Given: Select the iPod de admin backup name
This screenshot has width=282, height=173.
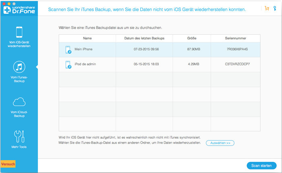Looking at the screenshot, I should tap(85, 64).
